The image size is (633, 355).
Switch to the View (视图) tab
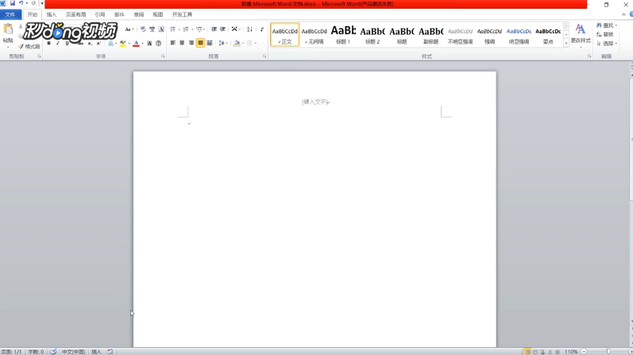point(158,14)
